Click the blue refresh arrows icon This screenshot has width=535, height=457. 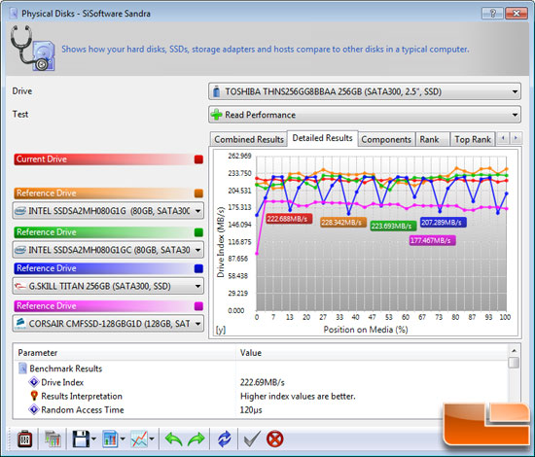point(224,439)
